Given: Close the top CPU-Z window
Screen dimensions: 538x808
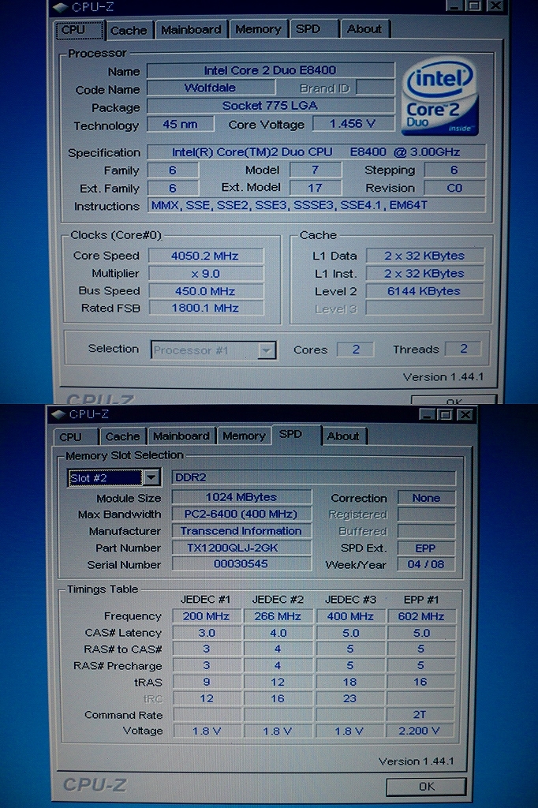Looking at the screenshot, I should point(495,6).
